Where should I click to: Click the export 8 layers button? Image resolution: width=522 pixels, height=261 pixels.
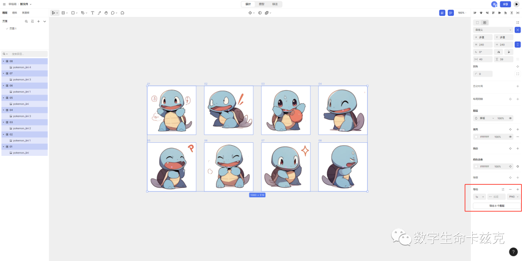(497, 206)
